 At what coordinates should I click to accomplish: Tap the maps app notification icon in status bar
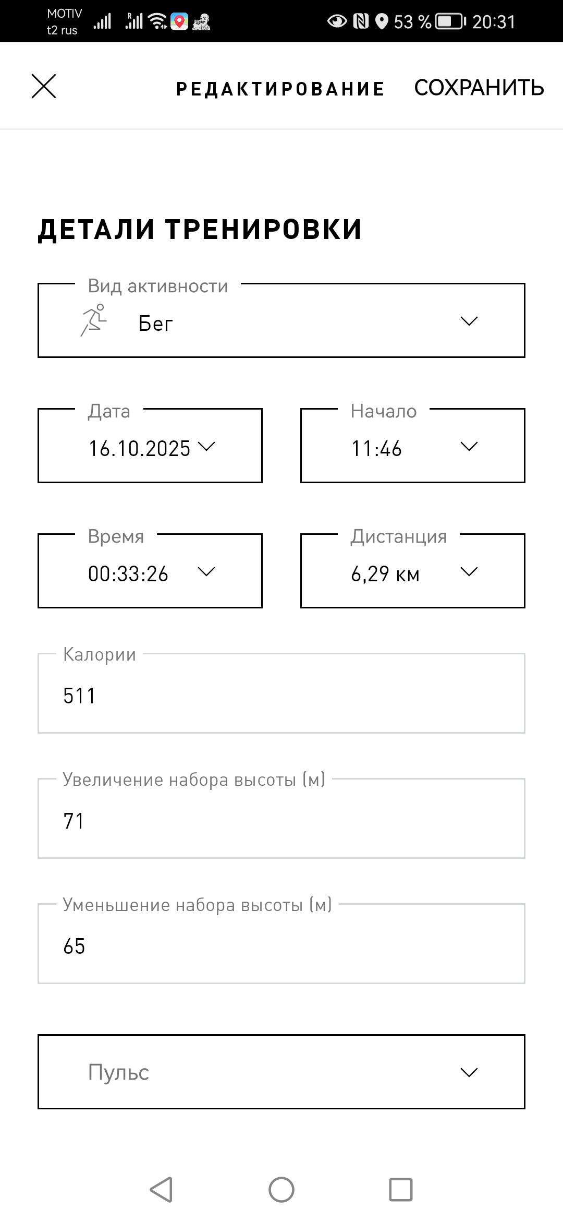pyautogui.click(x=179, y=21)
